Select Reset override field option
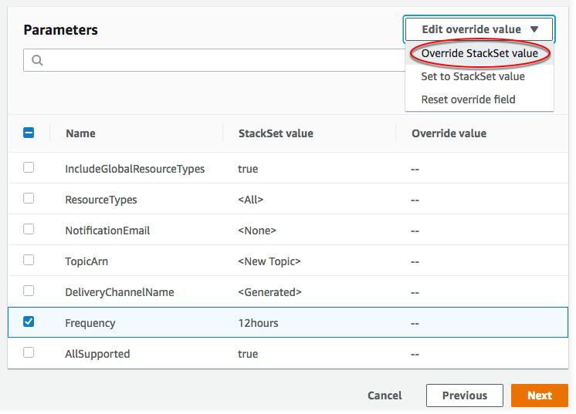 (x=468, y=99)
